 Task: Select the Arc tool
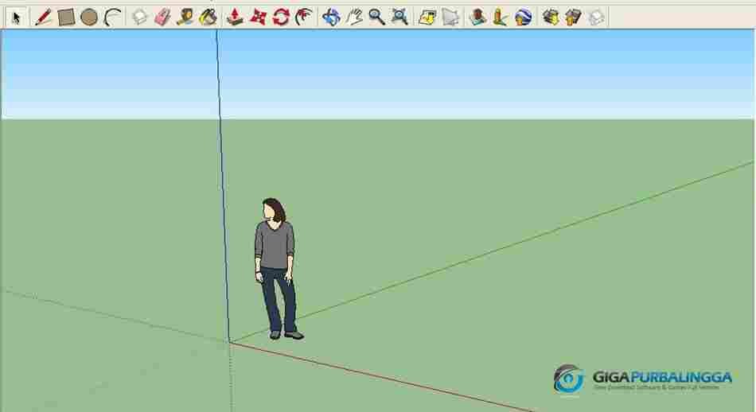(112, 17)
